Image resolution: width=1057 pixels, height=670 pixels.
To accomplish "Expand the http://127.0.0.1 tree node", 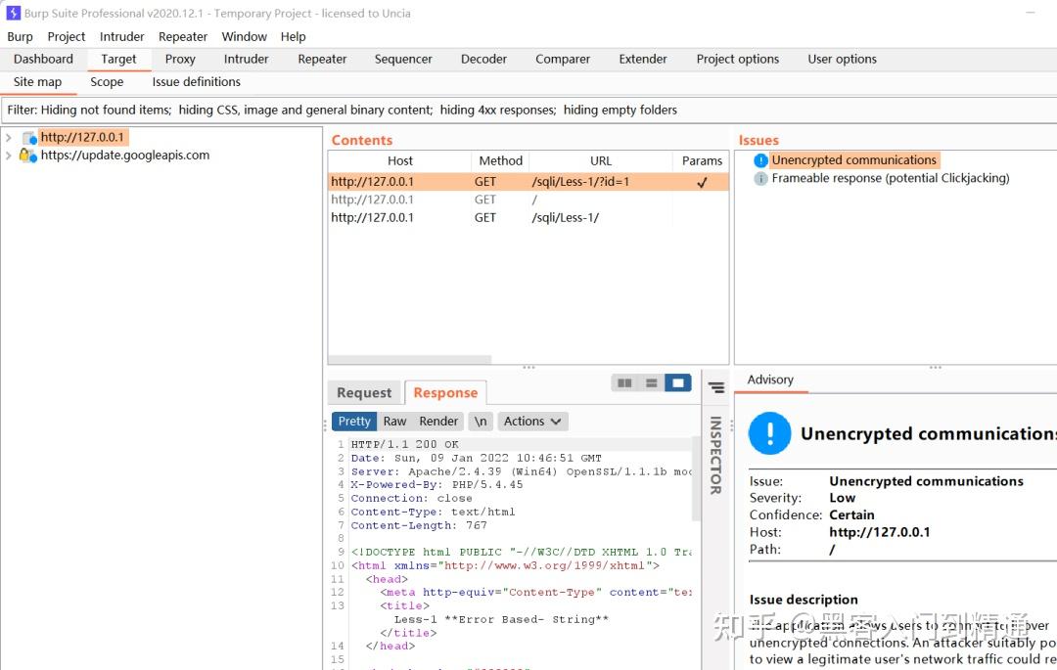I will click(9, 138).
